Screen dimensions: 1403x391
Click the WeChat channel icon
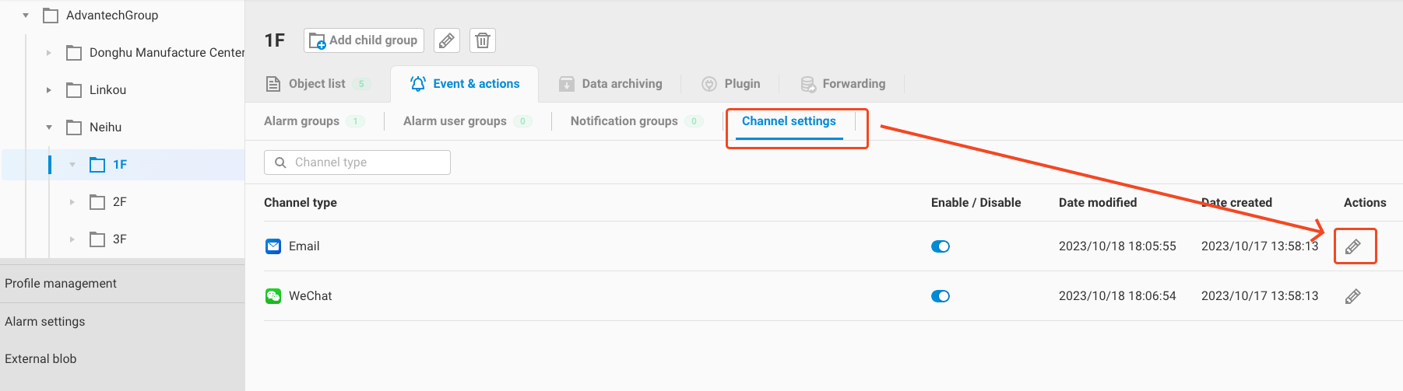(273, 296)
